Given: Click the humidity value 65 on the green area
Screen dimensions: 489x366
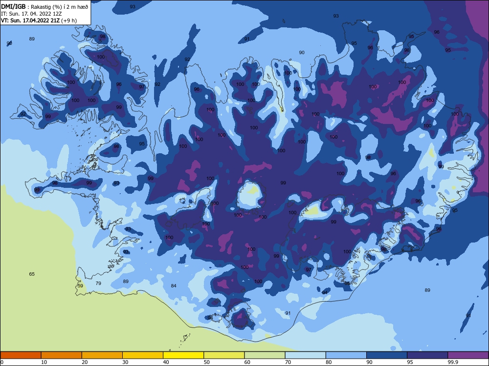Looking at the screenshot, I should (32, 274).
